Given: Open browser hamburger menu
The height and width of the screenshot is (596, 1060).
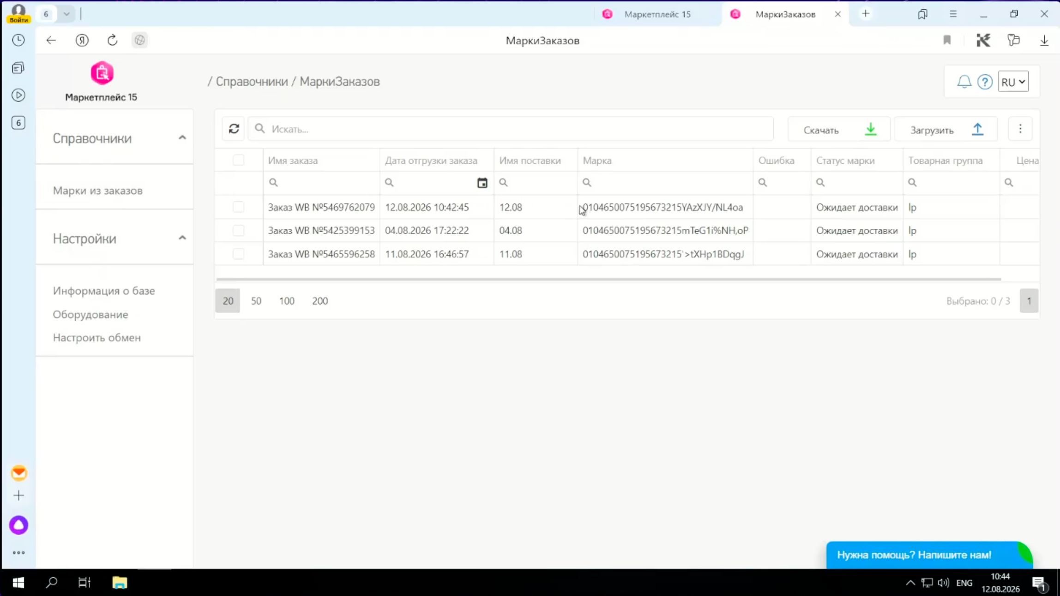Looking at the screenshot, I should [x=953, y=14].
